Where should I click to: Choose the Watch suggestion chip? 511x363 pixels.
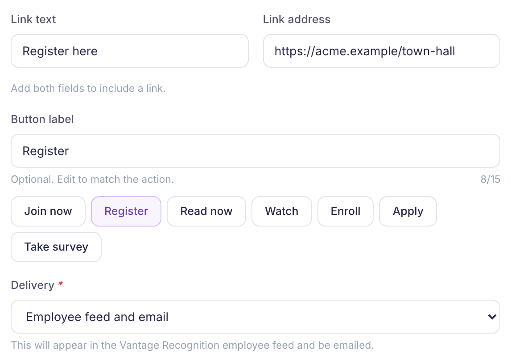pos(281,211)
